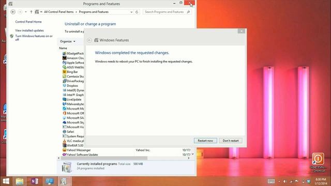331x186 pixels.
Task: Go back in Windows Features dialog
Action: pos(89,40)
